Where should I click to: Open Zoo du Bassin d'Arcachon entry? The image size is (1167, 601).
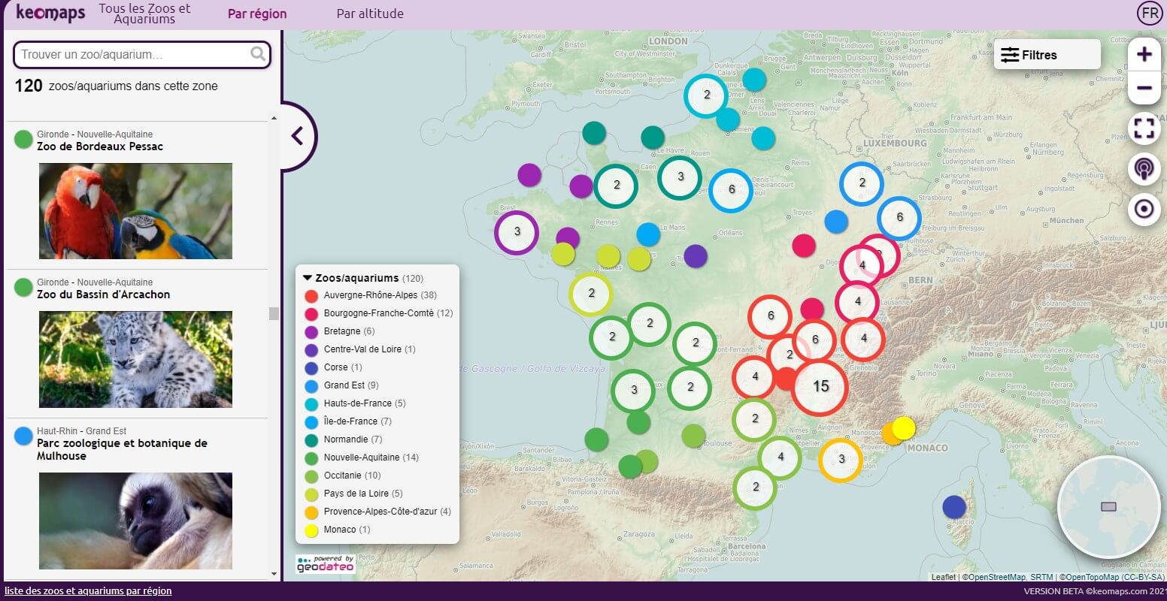pyautogui.click(x=104, y=294)
